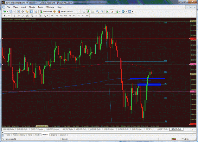Screen dimensions: 198x142
Task: Select the D1 daily timeframe
Action: [x=79, y=16]
